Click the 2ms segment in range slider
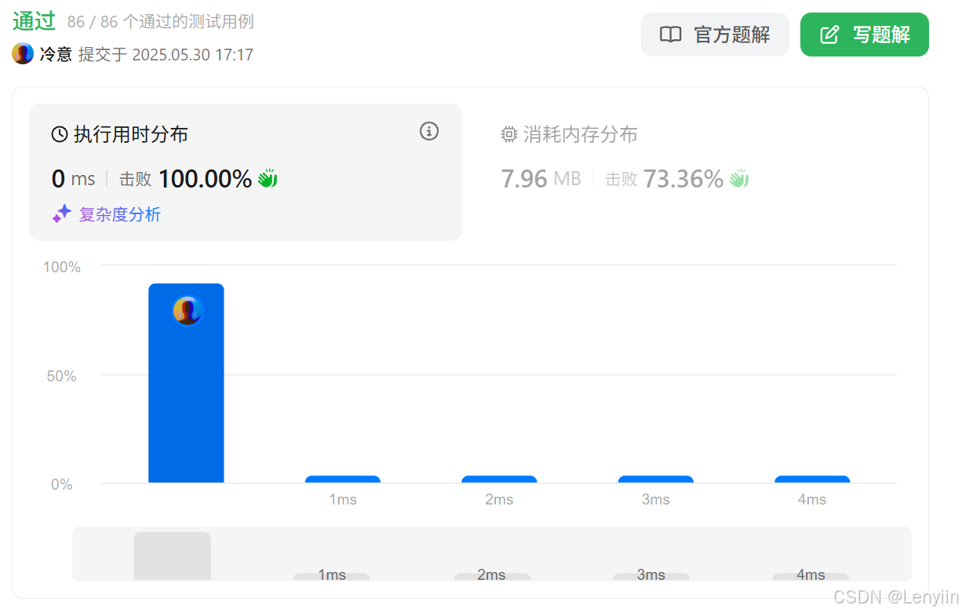Viewport: 962px width, 612px height. click(x=492, y=577)
